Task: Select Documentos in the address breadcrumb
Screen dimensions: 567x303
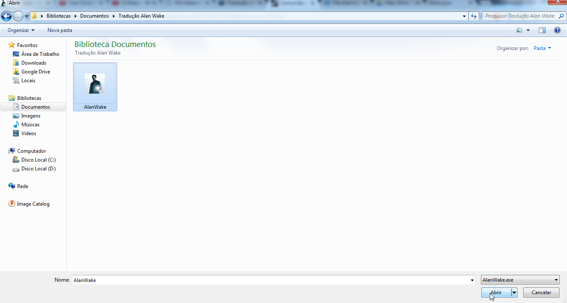Action: coord(94,16)
